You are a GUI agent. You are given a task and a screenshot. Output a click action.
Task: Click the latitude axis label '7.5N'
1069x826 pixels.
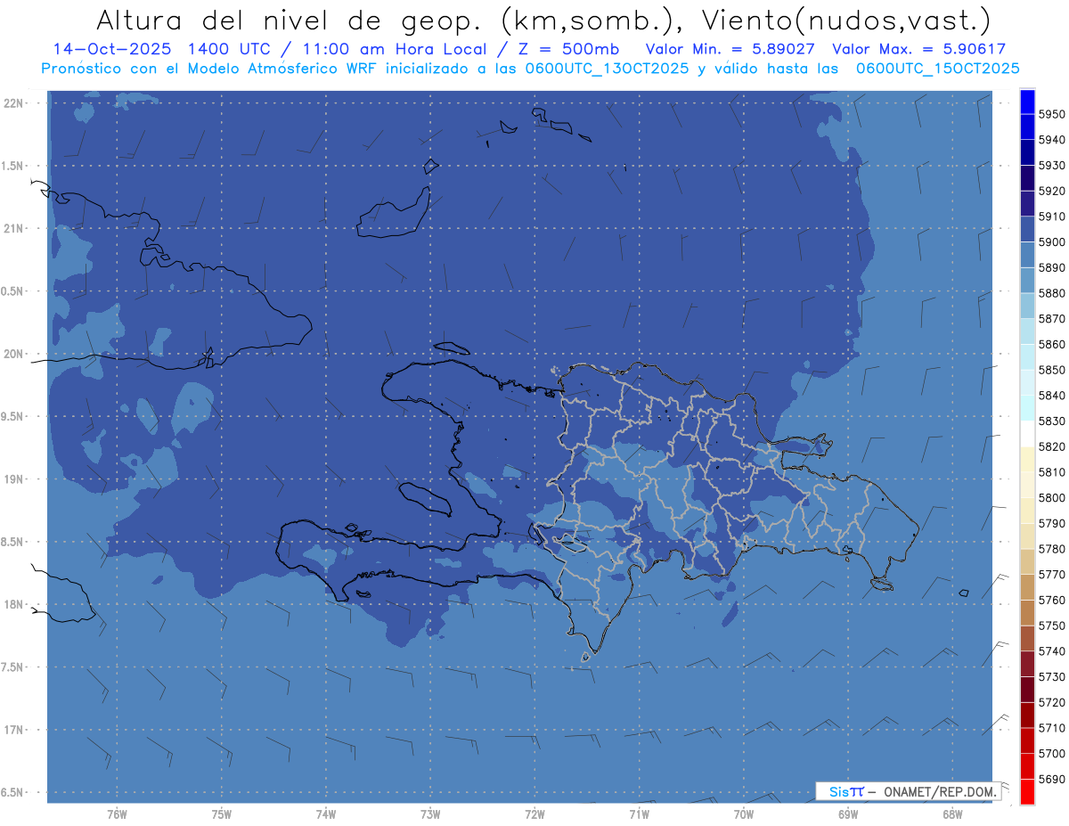[12, 667]
